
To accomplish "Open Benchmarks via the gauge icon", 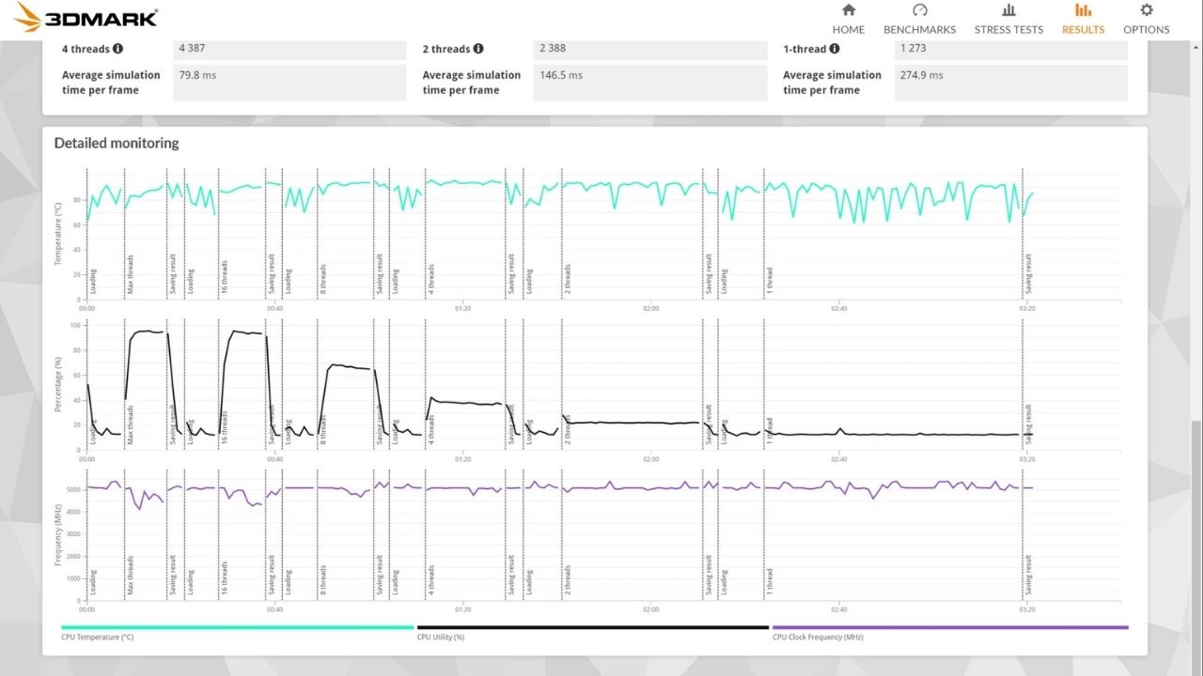I will 919,10.
